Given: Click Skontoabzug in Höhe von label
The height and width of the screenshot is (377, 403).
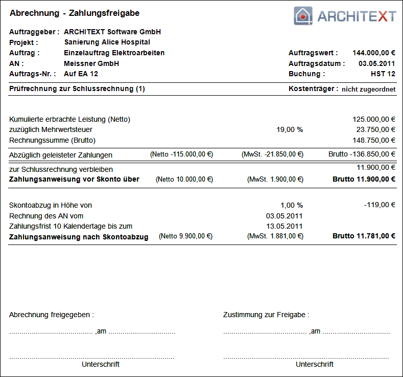Looking at the screenshot, I should tap(51, 205).
